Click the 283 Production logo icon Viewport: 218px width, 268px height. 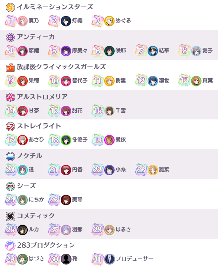click(x=10, y=246)
